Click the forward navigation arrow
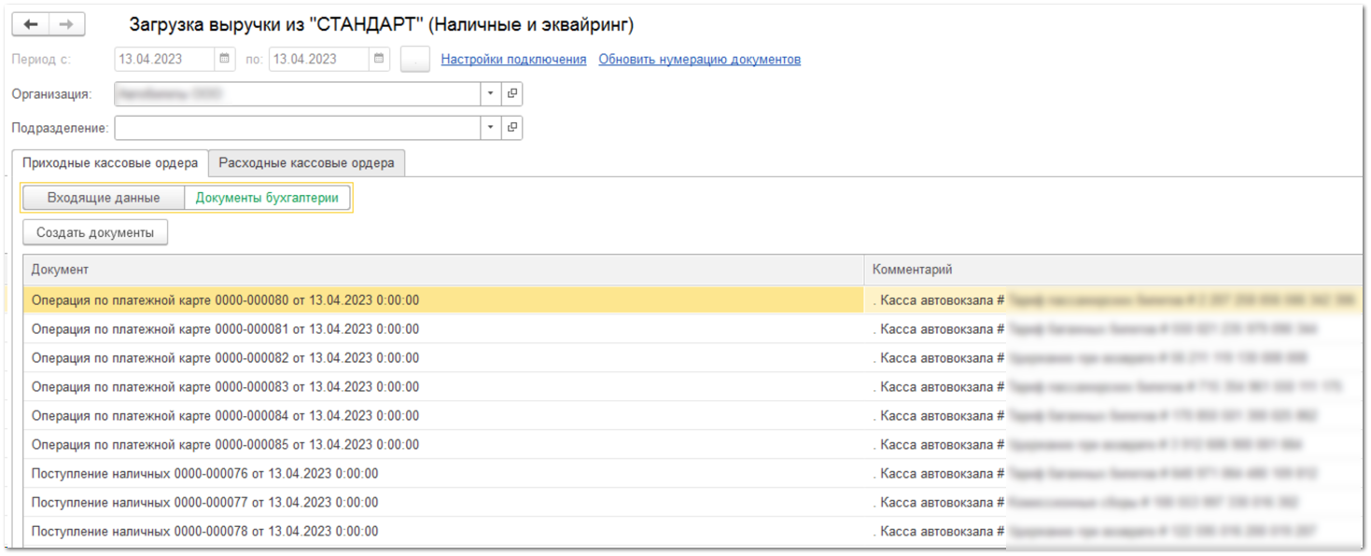Image resolution: width=1371 pixels, height=556 pixels. pyautogui.click(x=66, y=24)
